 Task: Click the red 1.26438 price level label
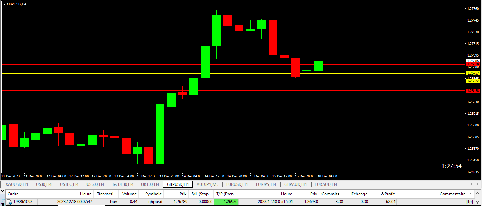click(473, 91)
